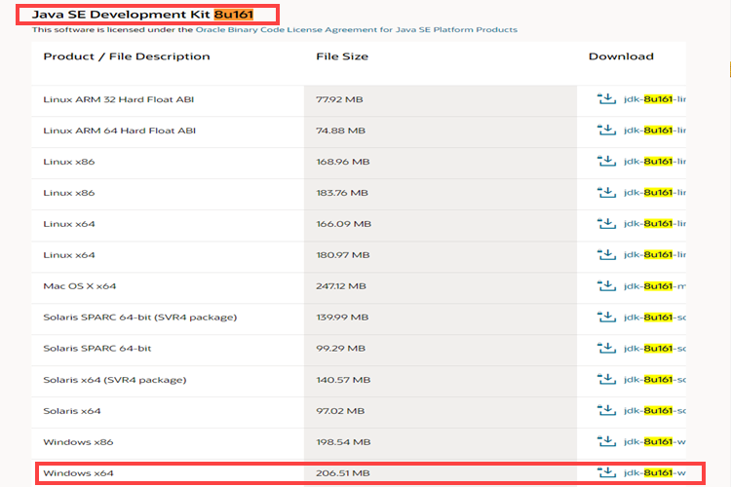Click download icon beside the 99.29 MB size
Image resolution: width=731 pixels, height=487 pixels.
point(606,348)
